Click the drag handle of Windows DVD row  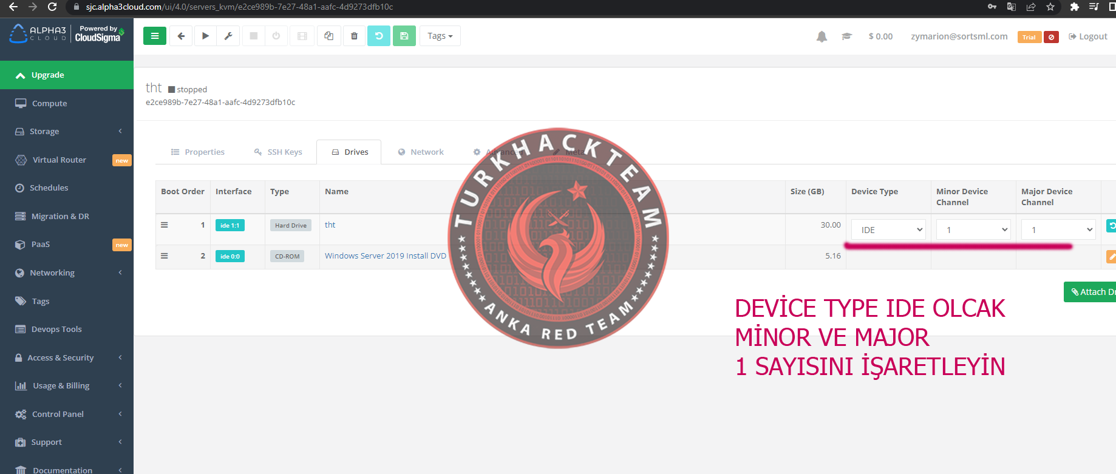pos(164,256)
